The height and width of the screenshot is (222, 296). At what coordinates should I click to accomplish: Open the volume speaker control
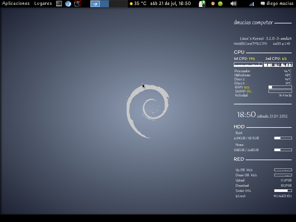click(234, 3)
